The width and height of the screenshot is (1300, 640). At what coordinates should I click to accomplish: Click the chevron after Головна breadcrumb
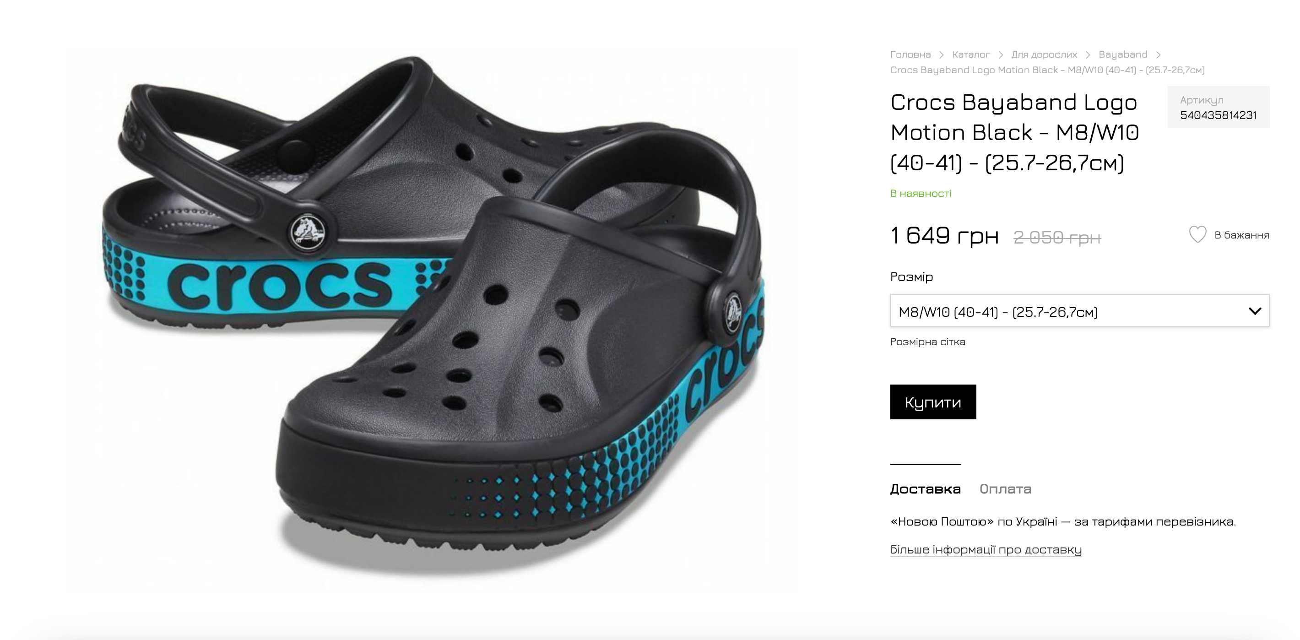click(x=941, y=54)
